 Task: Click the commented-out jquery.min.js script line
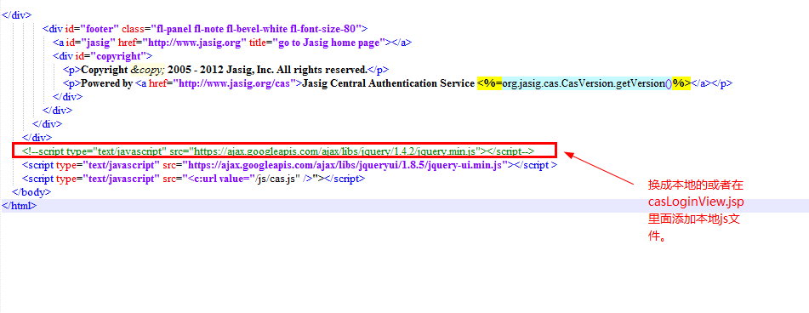[x=278, y=151]
